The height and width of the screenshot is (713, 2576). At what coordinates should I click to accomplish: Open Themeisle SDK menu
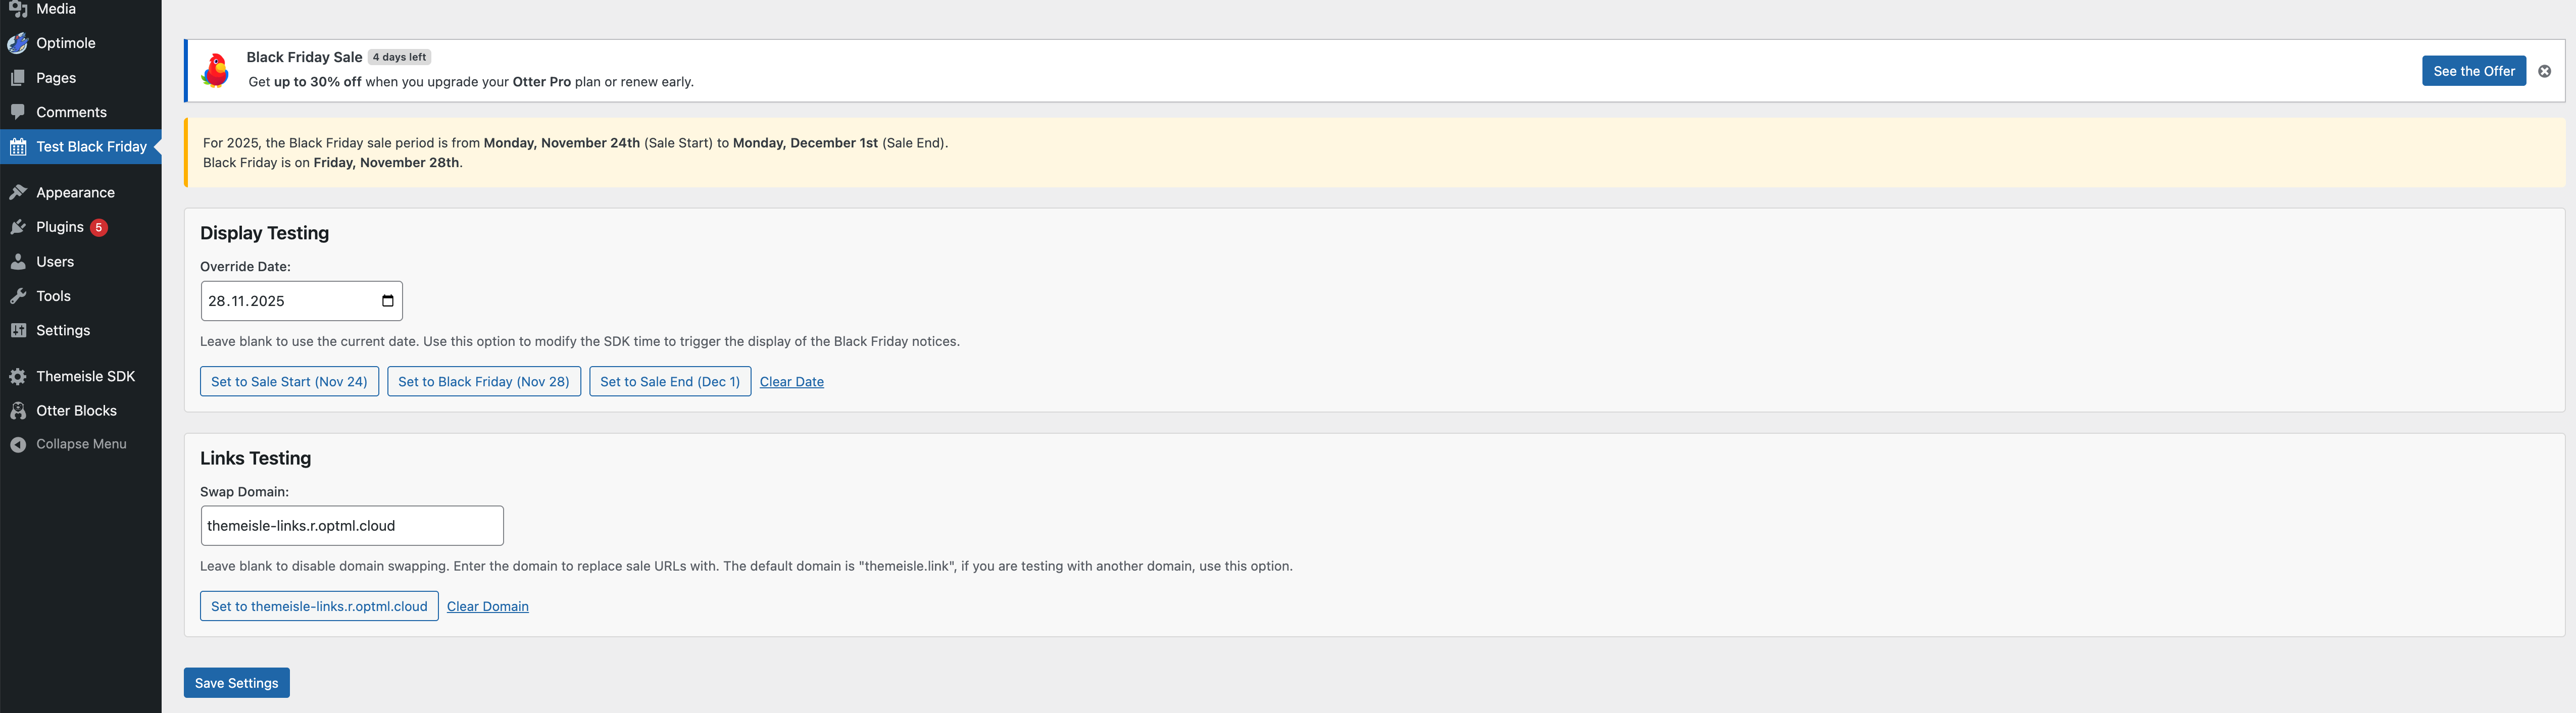(86, 376)
